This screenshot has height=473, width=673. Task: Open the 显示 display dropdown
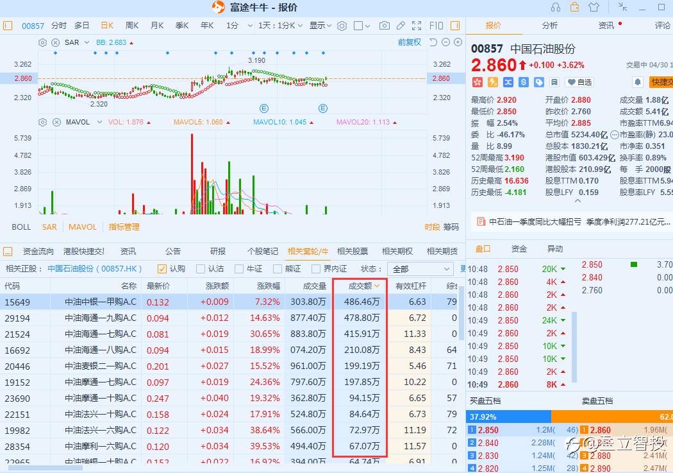click(x=320, y=26)
